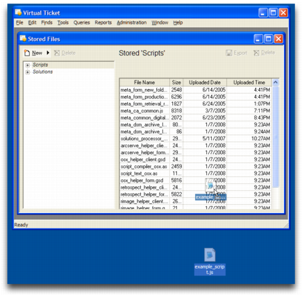Click the scrollbar up arrow
302x295 pixels.
point(276,83)
